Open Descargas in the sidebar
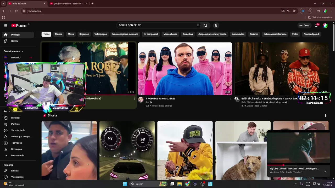335x188 pixels. pos(18,149)
